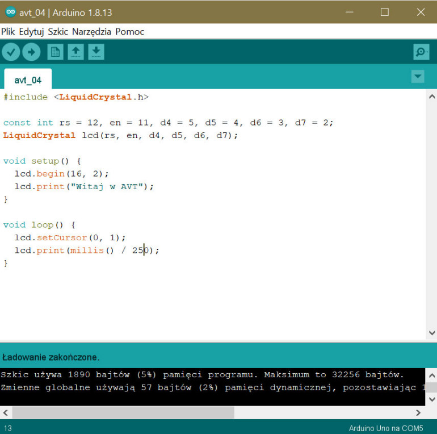
Task: Click the 'lcd.print(millis() / 250);' line
Action: click(x=87, y=250)
